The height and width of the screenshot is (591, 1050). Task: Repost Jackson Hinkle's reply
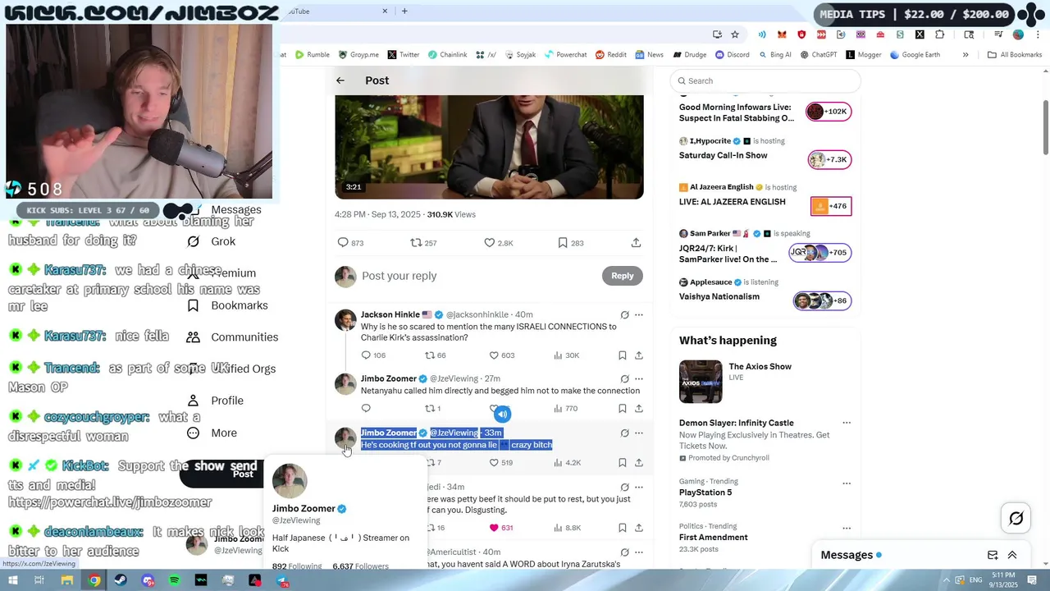point(429,355)
